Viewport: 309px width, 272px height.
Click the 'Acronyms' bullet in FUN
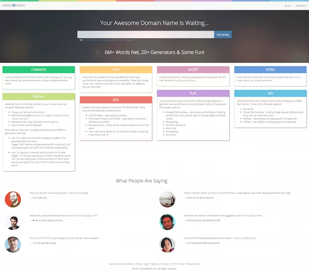(x=171, y=135)
